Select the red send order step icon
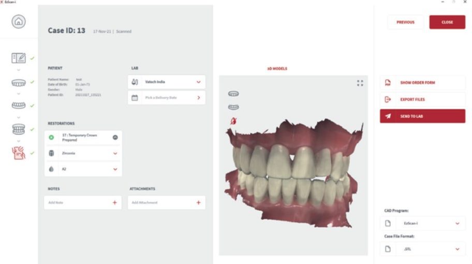Image resolution: width=472 pixels, height=264 pixels. point(19,153)
